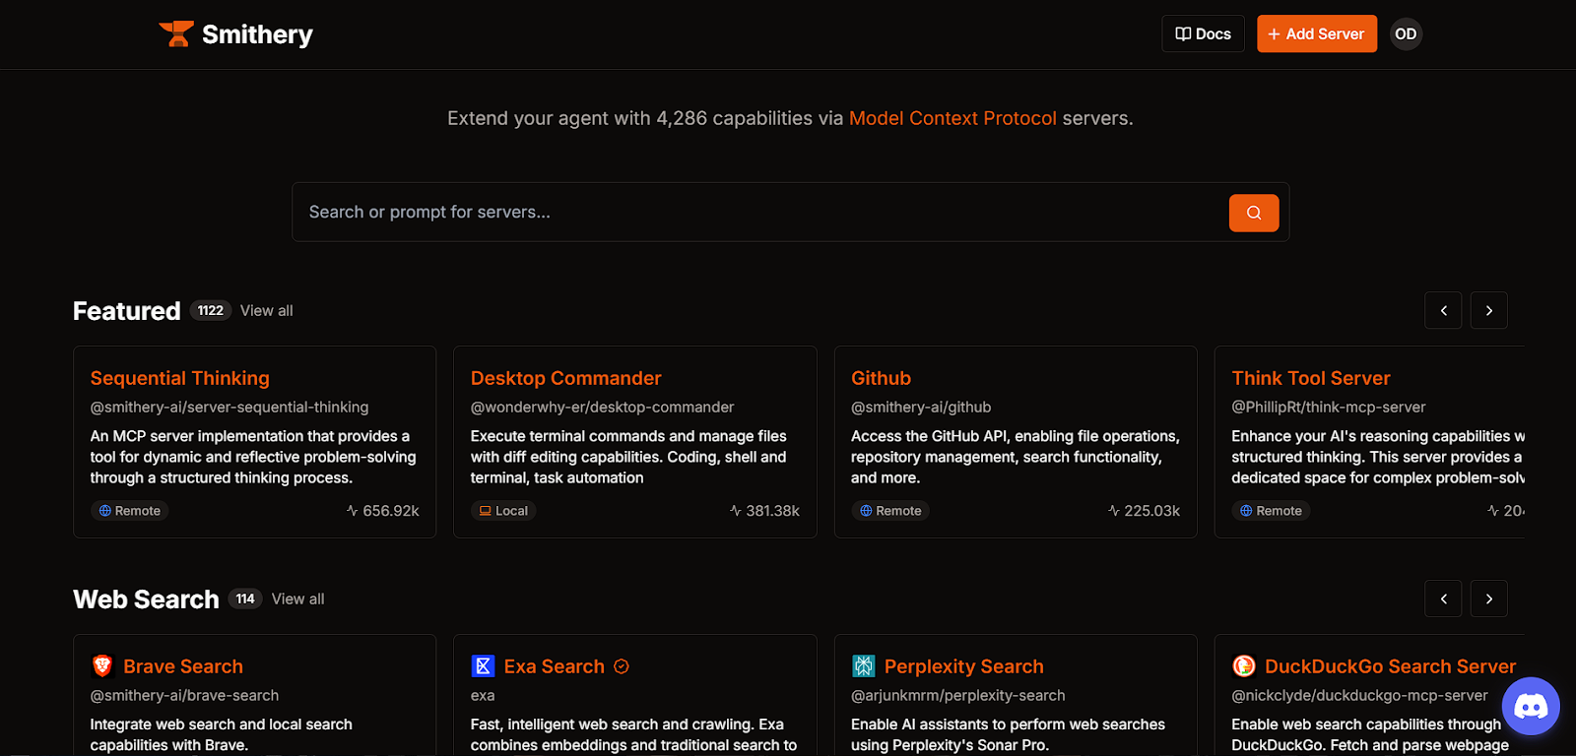Click the Perplexity Search logo icon
This screenshot has height=756, width=1576.
click(x=863, y=666)
